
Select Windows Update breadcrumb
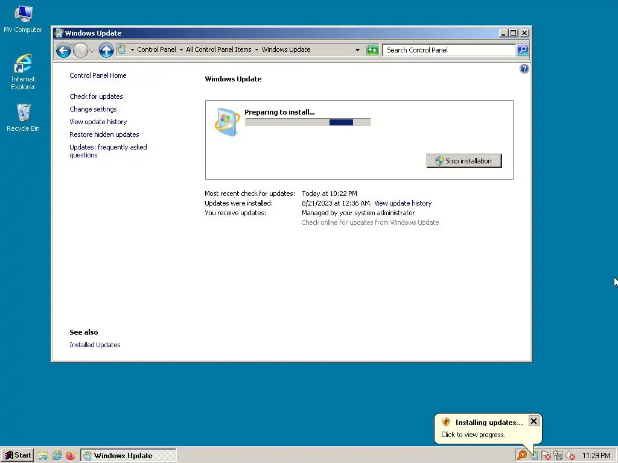tap(286, 49)
